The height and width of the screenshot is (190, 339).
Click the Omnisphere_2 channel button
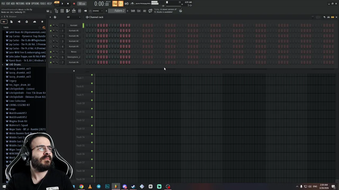74,57
